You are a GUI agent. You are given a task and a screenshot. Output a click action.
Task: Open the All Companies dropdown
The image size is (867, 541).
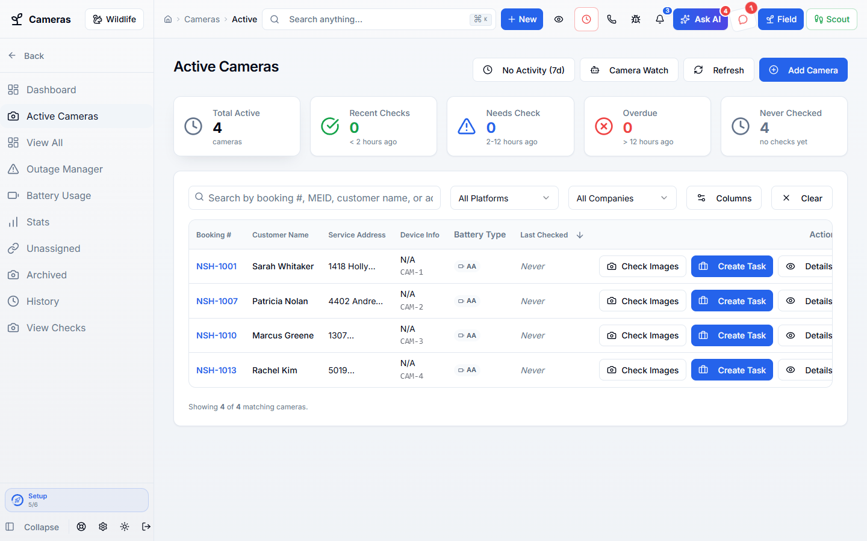pos(623,198)
